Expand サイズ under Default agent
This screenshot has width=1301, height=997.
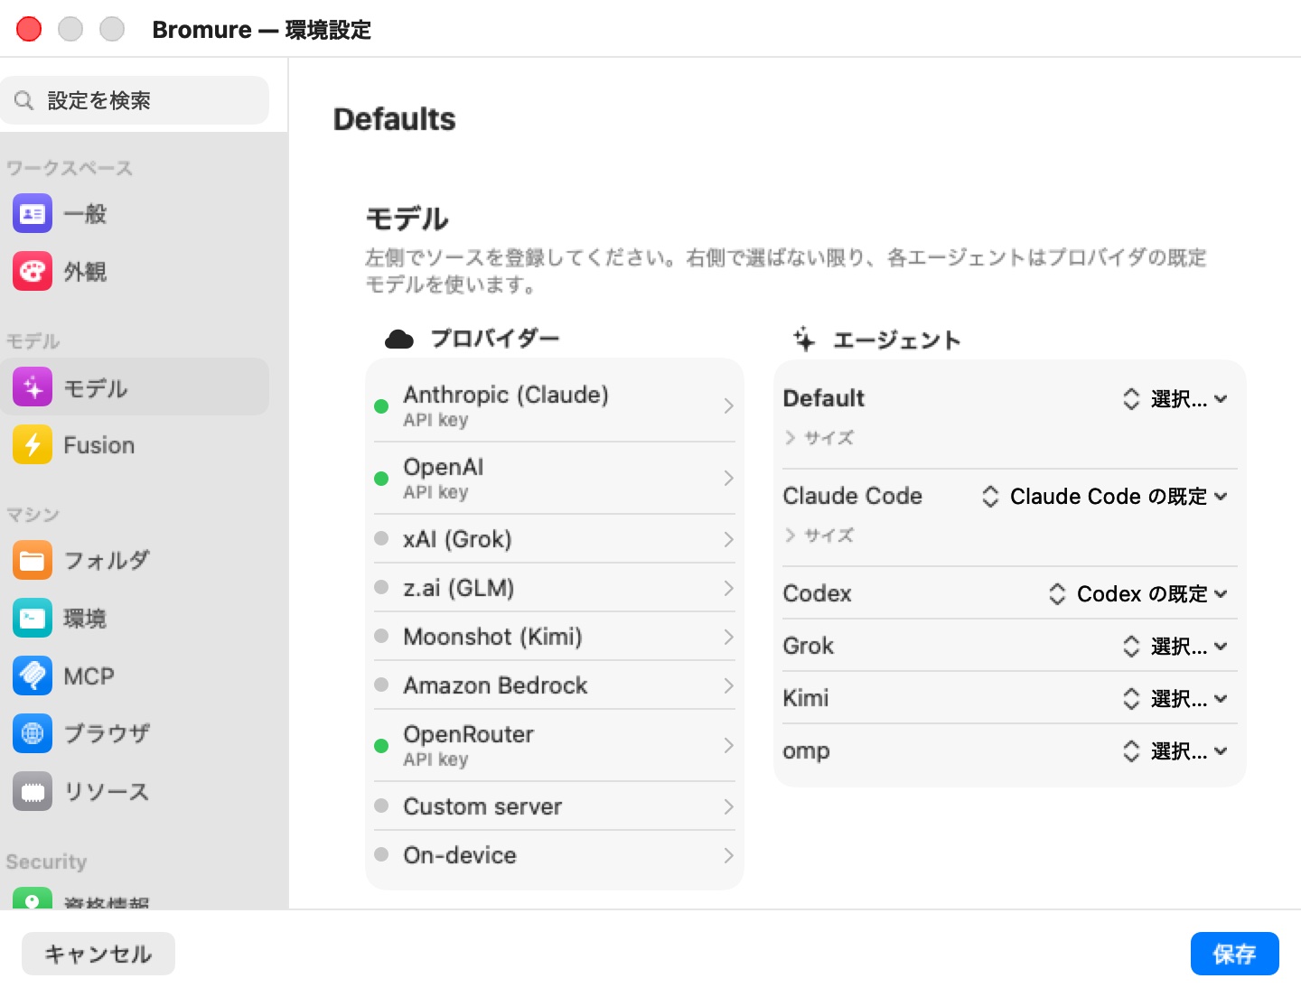tap(819, 438)
